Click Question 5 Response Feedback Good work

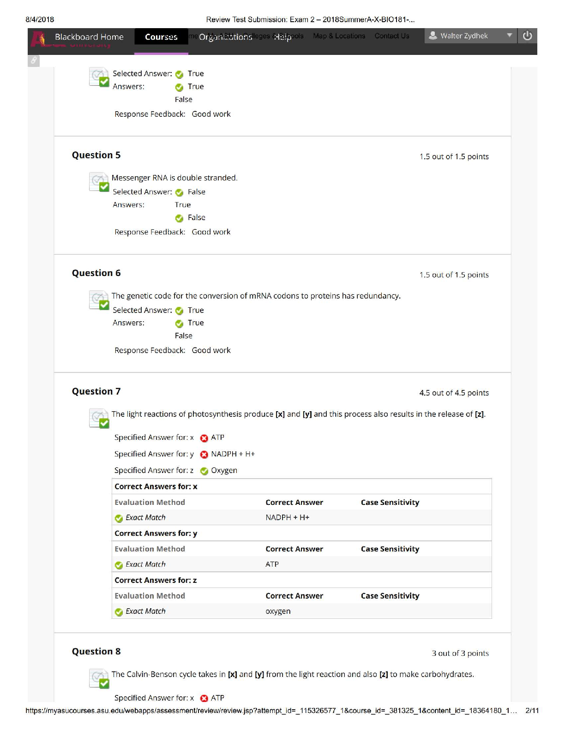click(x=211, y=232)
